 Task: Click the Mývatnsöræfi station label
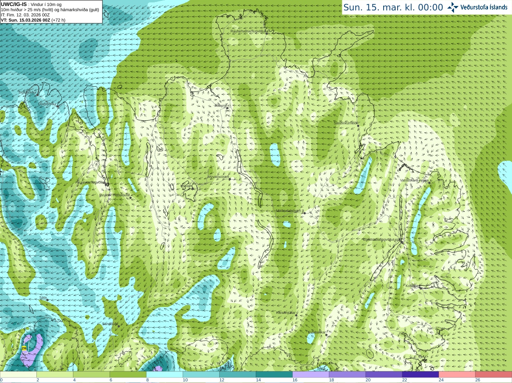(218, 177)
